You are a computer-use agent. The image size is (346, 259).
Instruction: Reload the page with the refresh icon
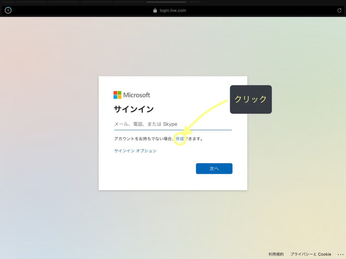pyautogui.click(x=339, y=10)
